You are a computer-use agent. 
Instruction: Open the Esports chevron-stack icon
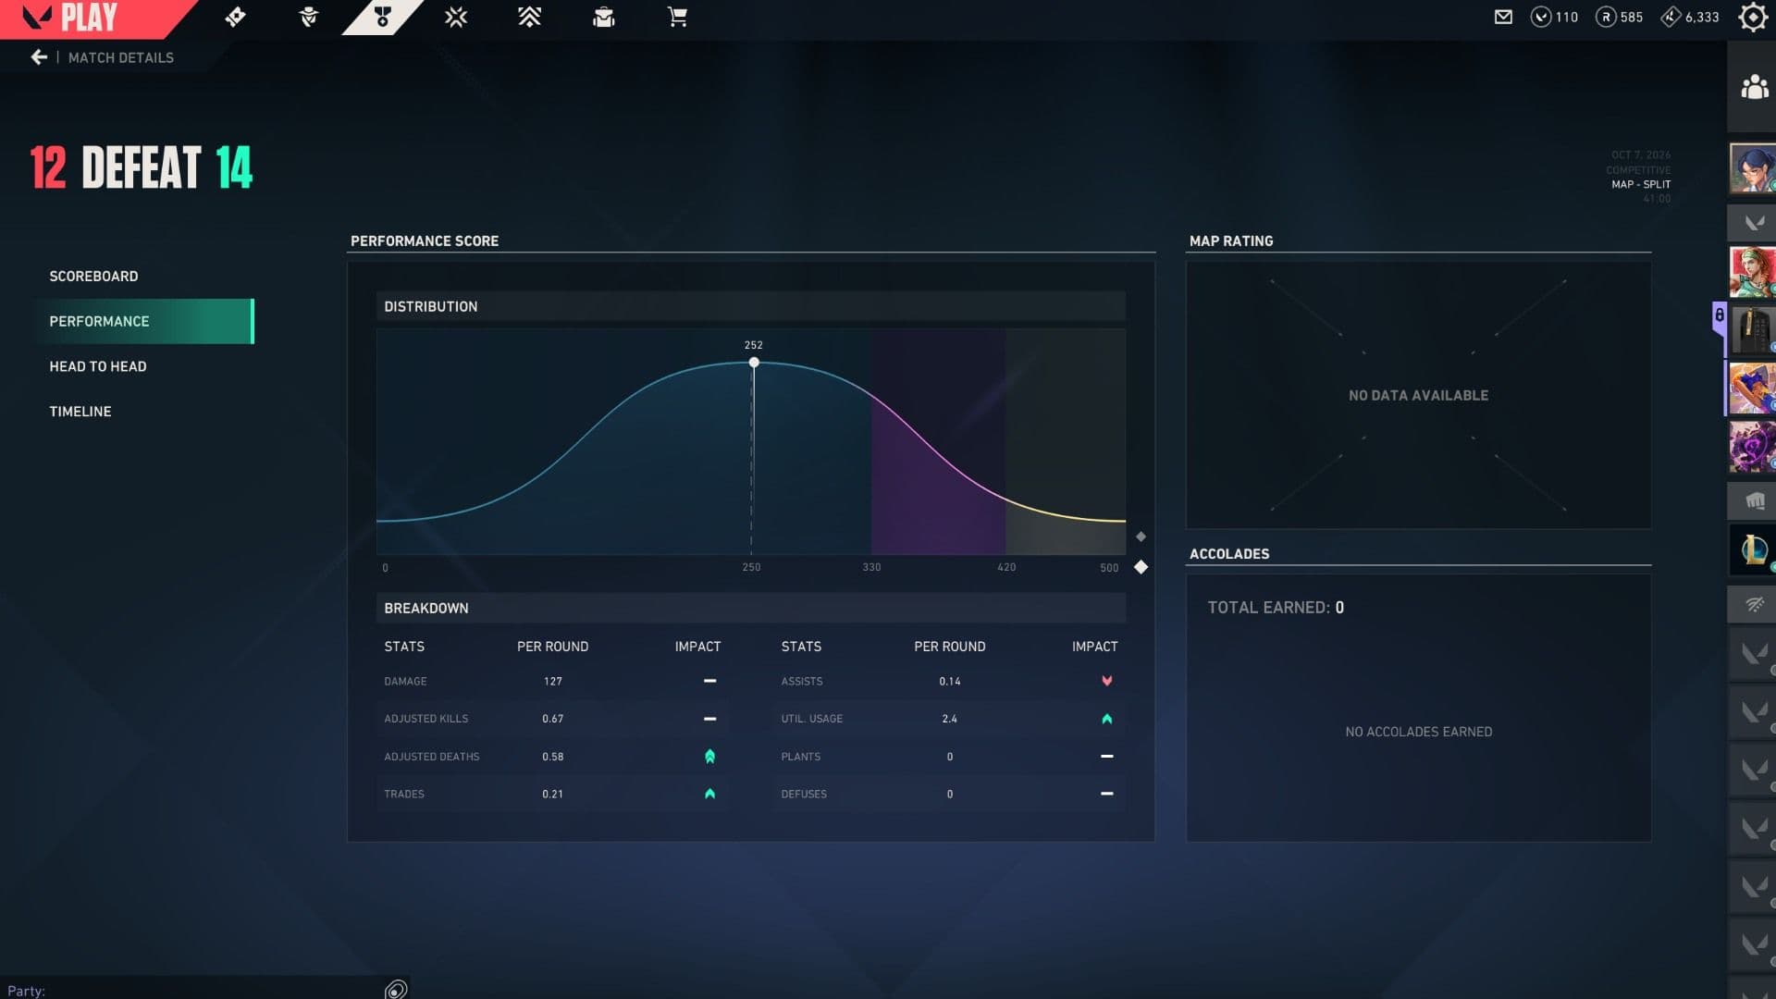529,17
